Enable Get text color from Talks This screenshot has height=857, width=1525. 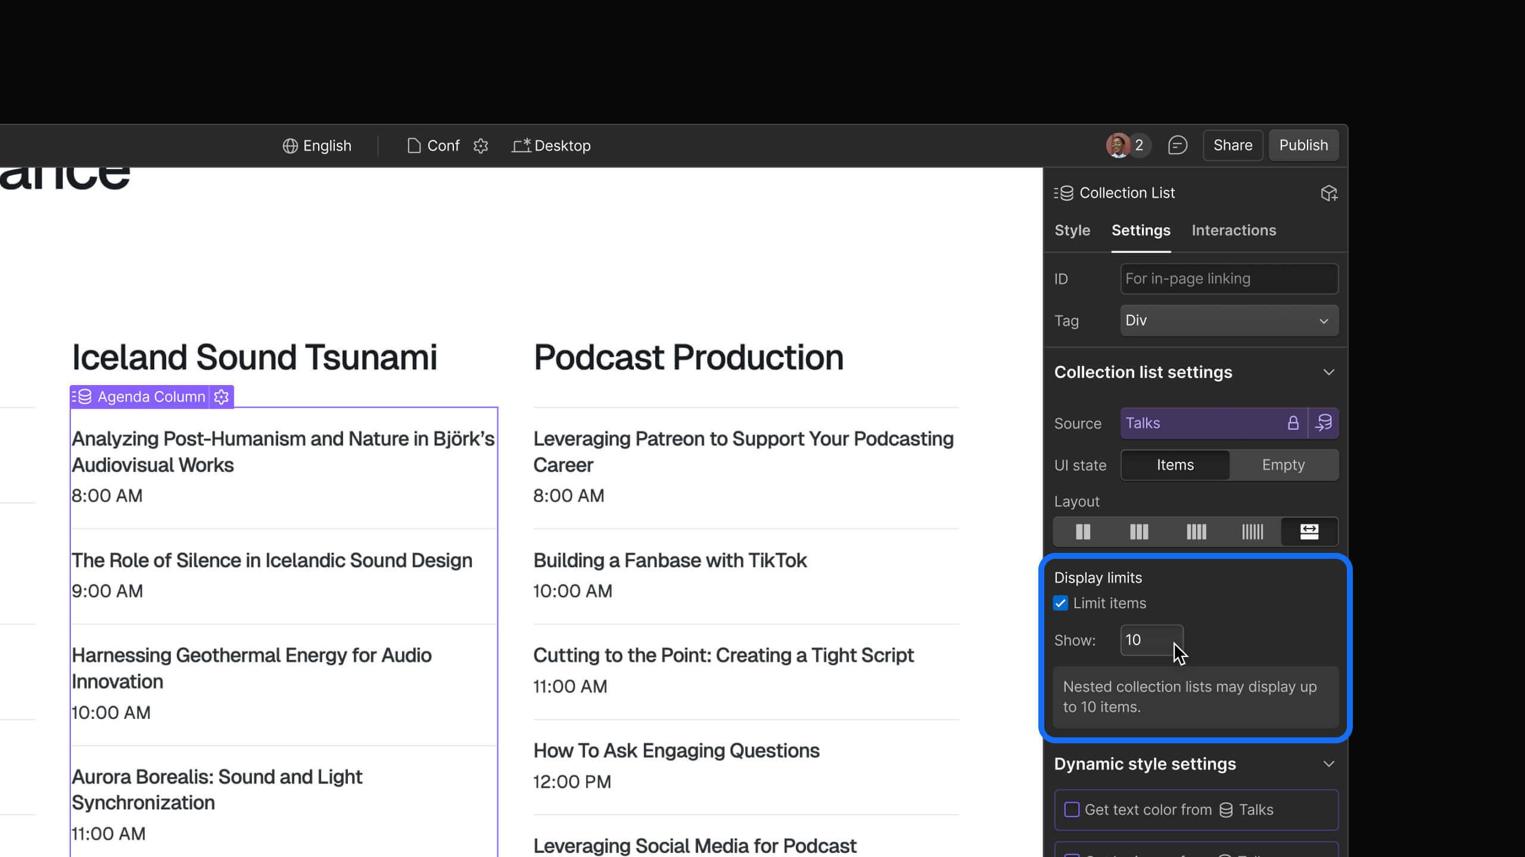click(1072, 809)
